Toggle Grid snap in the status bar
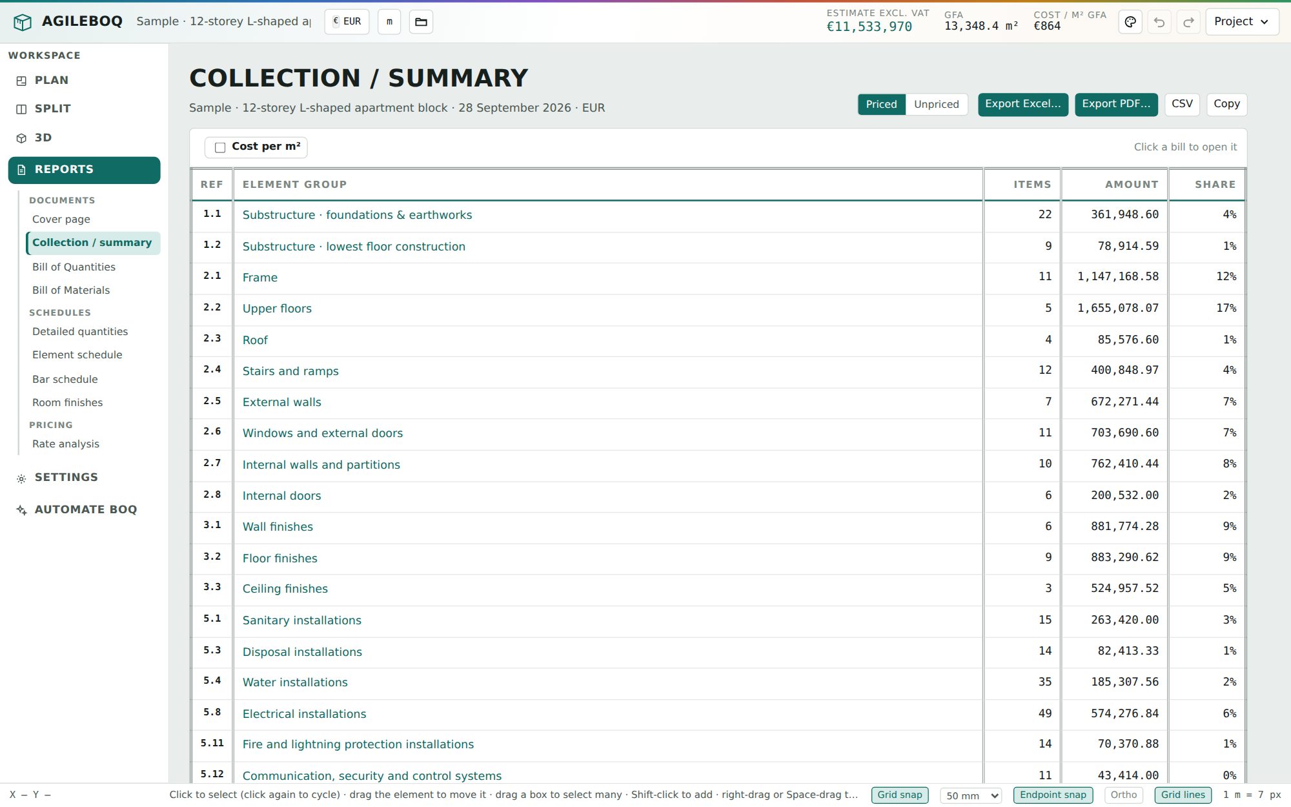This screenshot has width=1291, height=807. tap(900, 795)
